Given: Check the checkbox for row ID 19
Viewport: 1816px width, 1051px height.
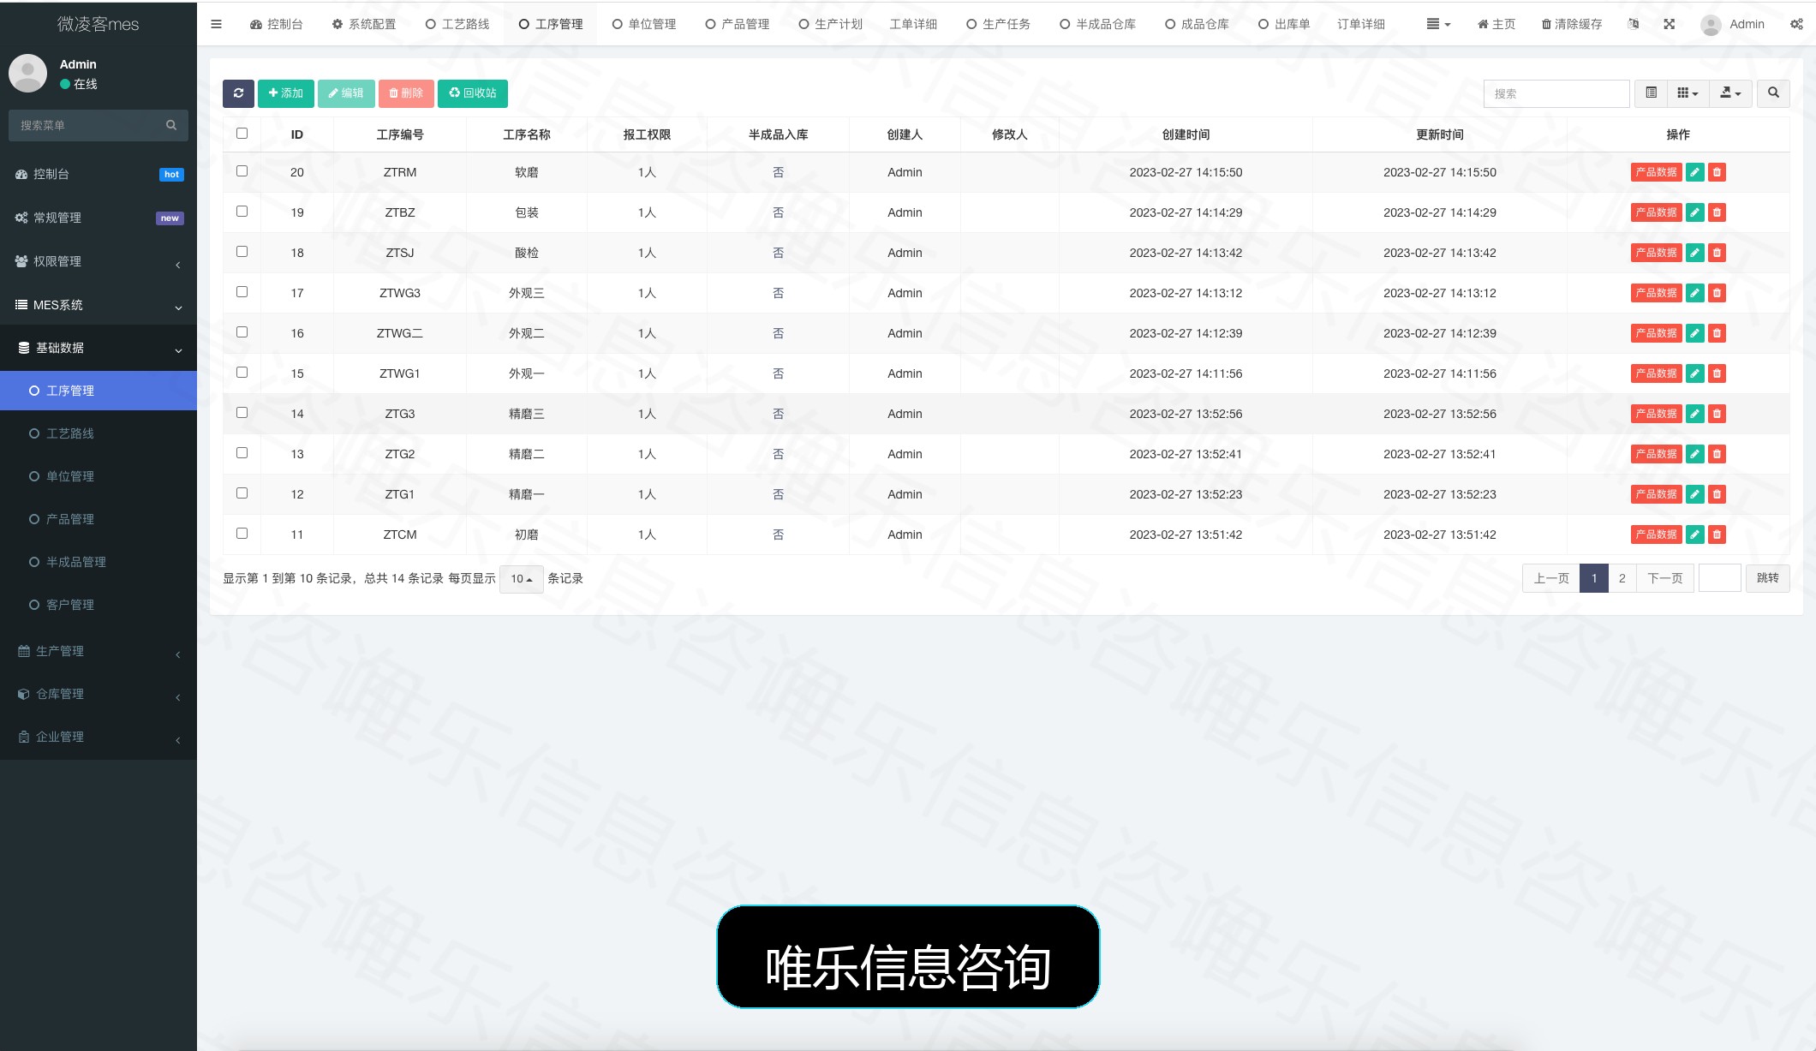Looking at the screenshot, I should pyautogui.click(x=242, y=212).
